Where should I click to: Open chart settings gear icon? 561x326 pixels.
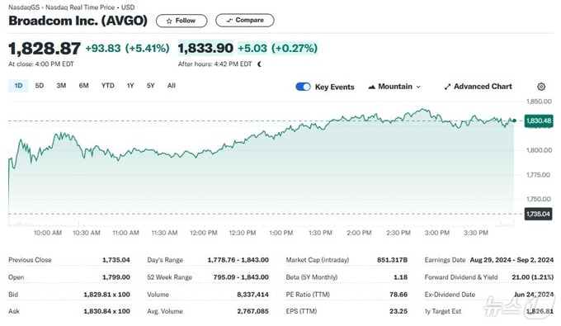[x=541, y=87]
